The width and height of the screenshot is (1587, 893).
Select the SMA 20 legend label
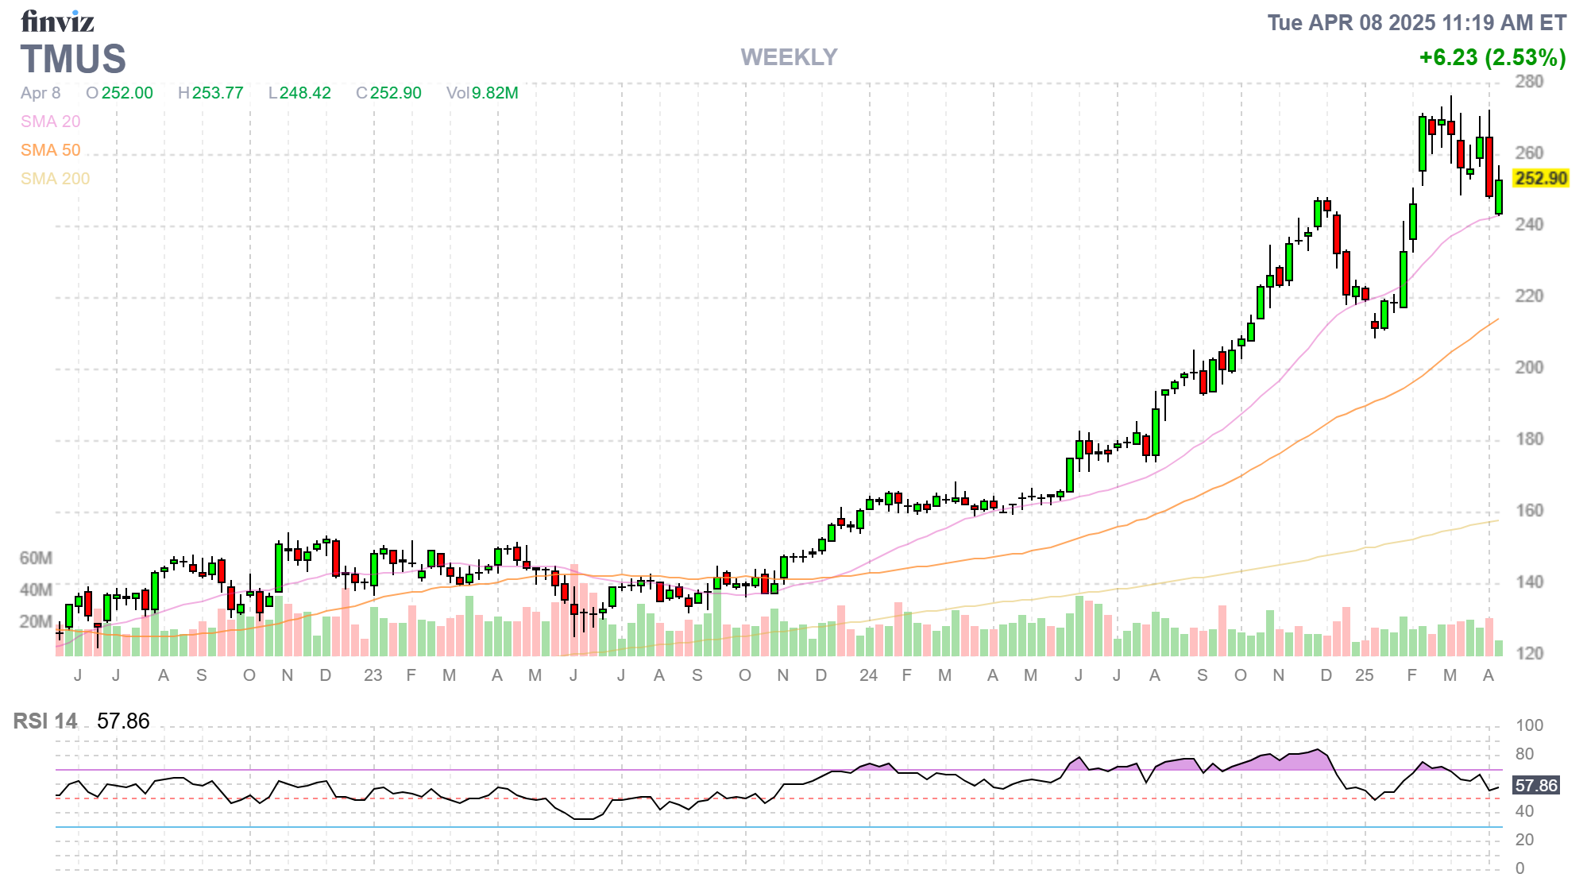(50, 122)
